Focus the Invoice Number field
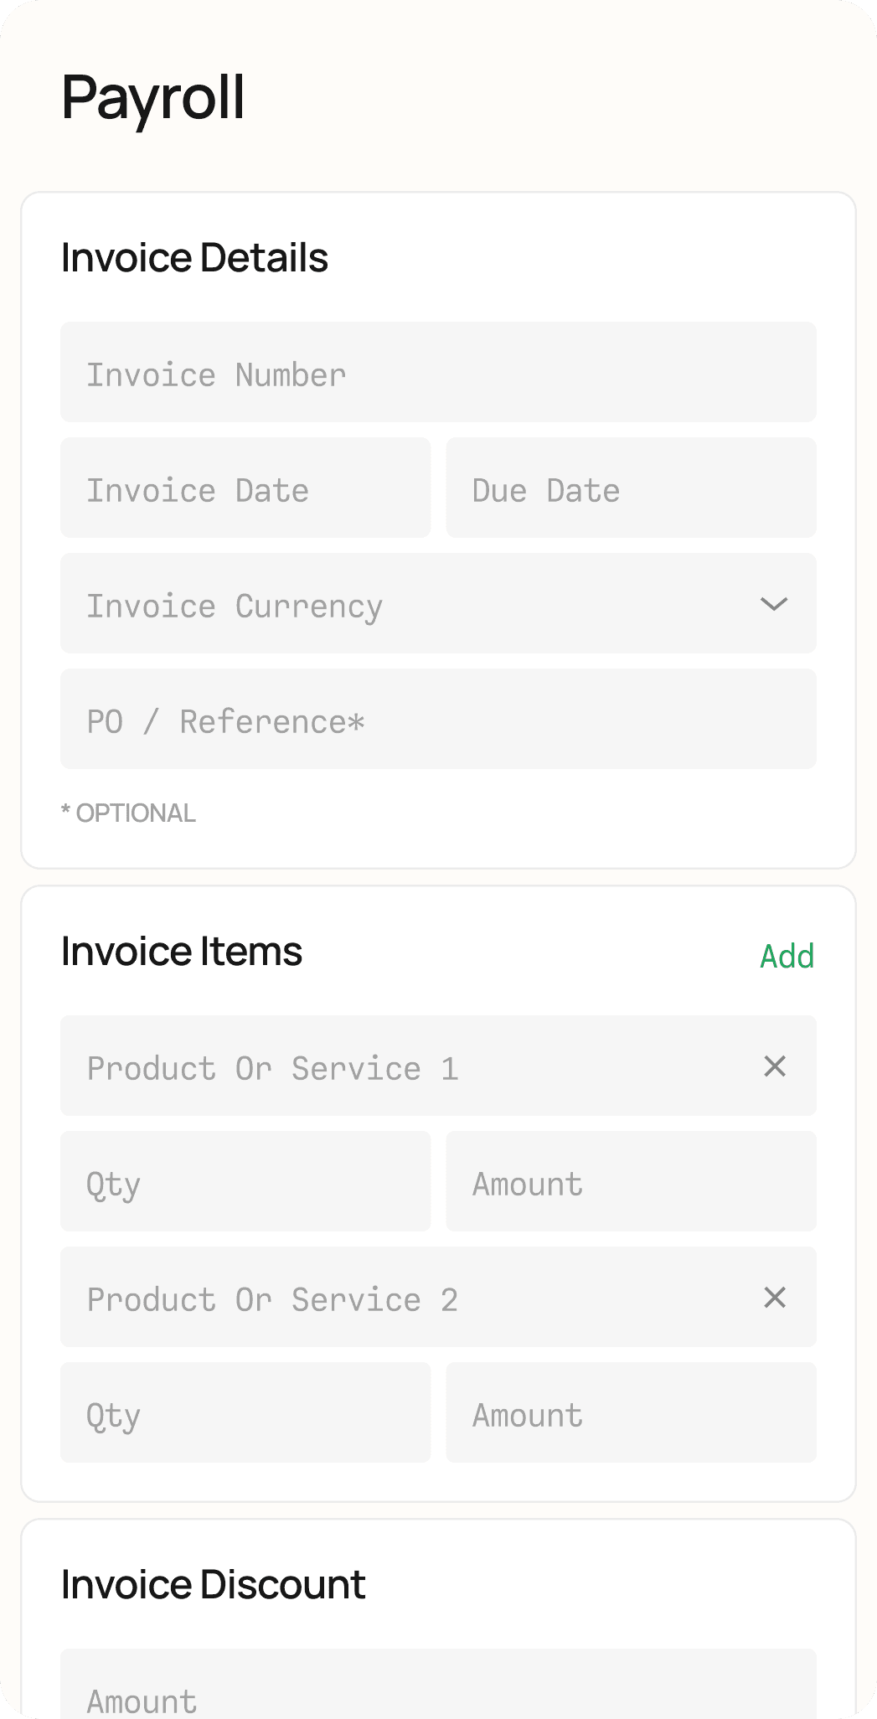The height and width of the screenshot is (1719, 877). click(438, 373)
